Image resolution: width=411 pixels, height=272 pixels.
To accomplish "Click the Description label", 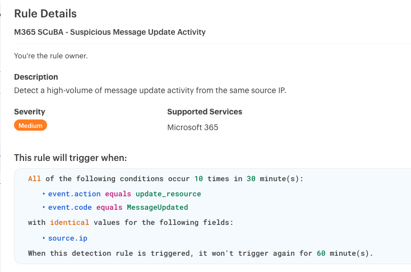I will pos(36,77).
